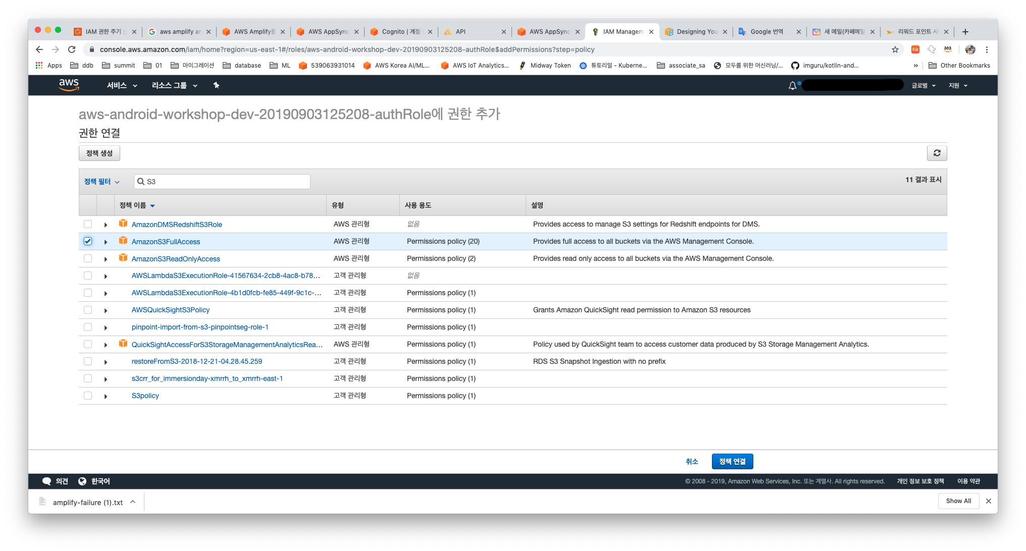The width and height of the screenshot is (1026, 551).
Task: Check the AmazonS3ReadOnlyAccess checkbox
Action: (88, 258)
